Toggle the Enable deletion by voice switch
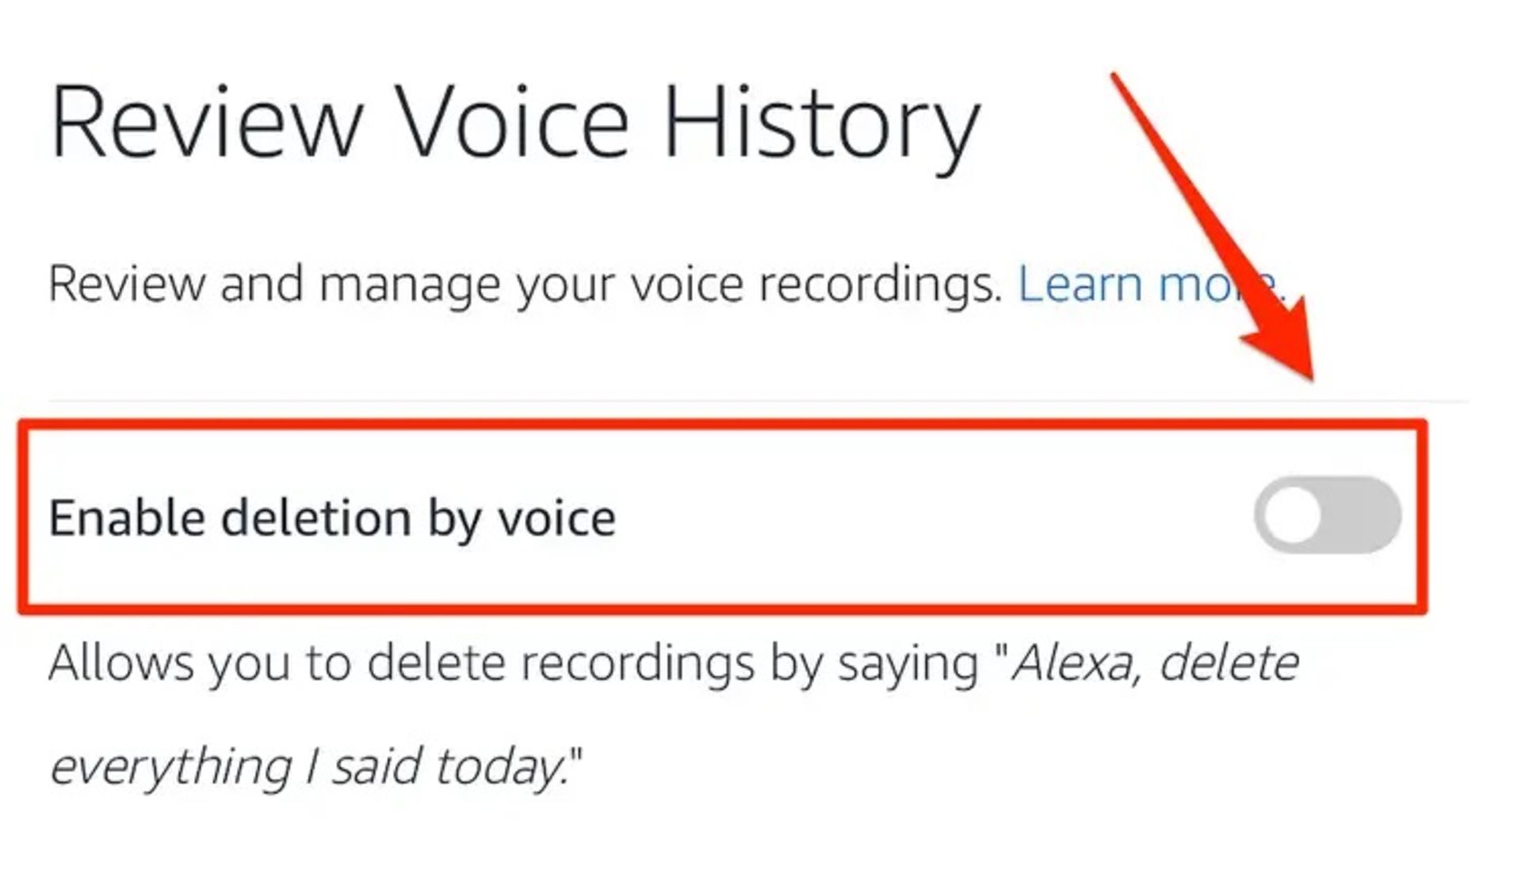The image size is (1522, 887). (1327, 514)
